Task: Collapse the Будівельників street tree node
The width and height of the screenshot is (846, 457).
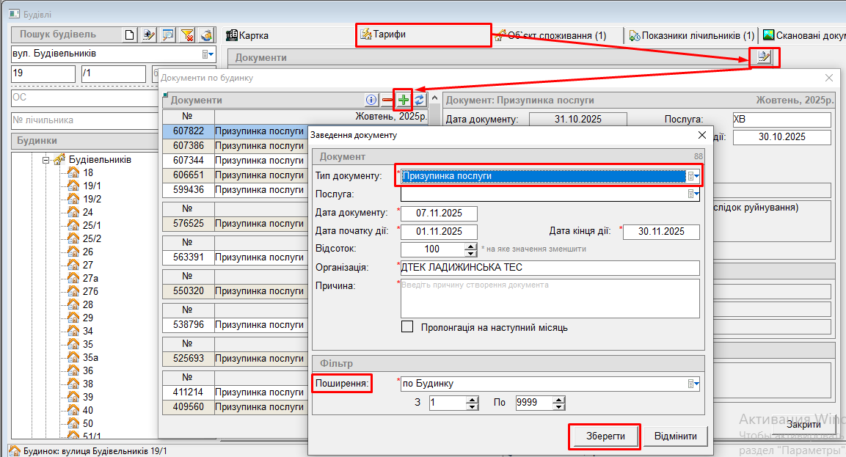Action: 45,159
